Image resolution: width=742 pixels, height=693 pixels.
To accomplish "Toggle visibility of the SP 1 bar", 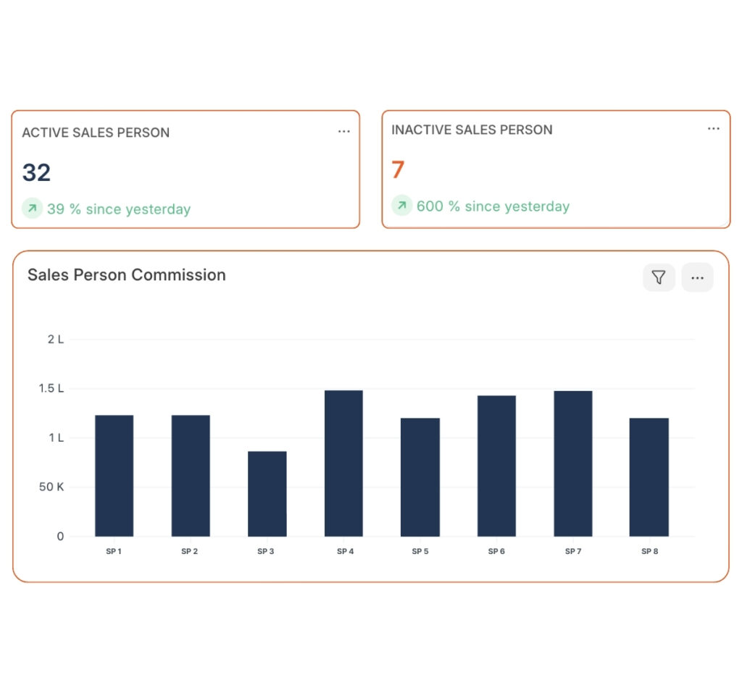I will coord(114,474).
